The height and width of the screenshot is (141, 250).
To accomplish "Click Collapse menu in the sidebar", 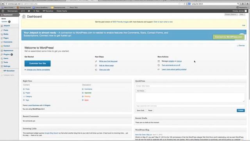I will click(x=8, y=75).
